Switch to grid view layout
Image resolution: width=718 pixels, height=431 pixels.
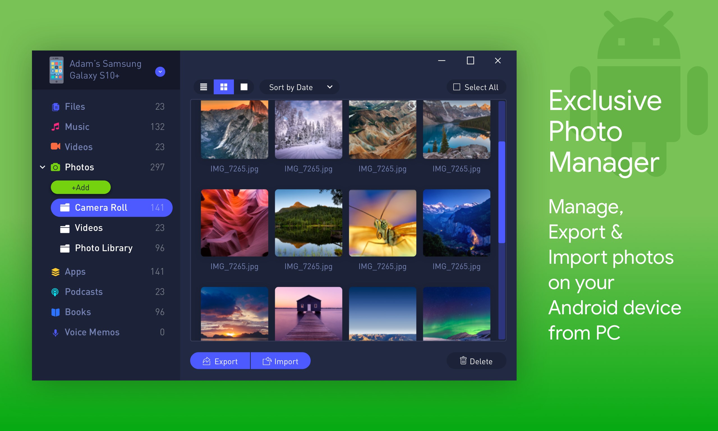pyautogui.click(x=224, y=87)
